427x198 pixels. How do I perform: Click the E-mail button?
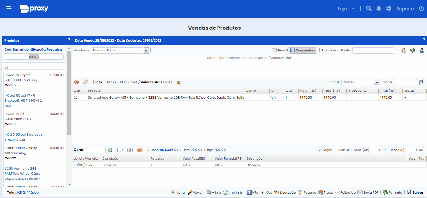coord(280,50)
